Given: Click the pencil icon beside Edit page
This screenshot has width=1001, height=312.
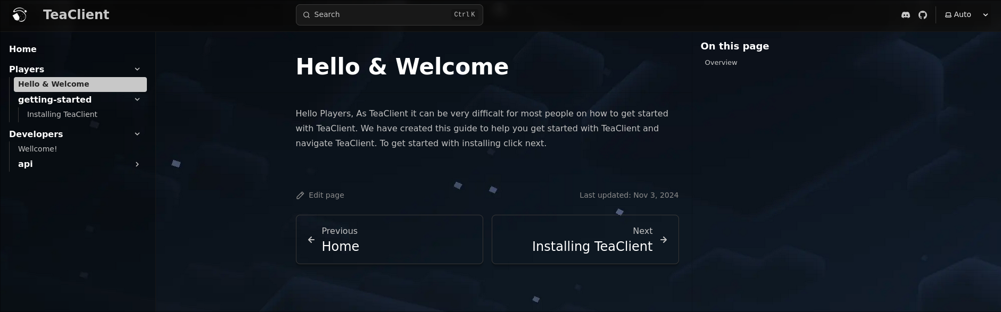Looking at the screenshot, I should 300,196.
